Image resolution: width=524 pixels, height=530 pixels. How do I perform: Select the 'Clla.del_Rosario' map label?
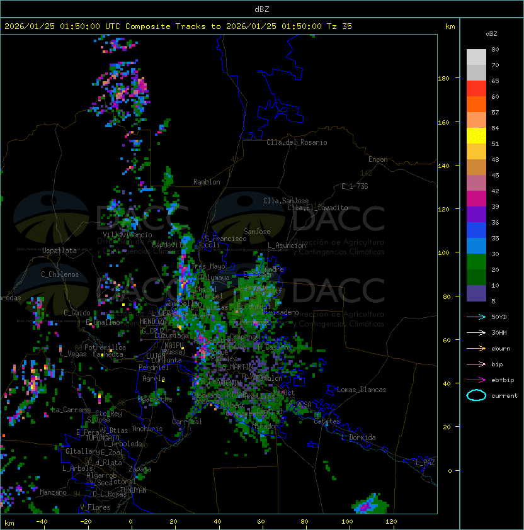(x=297, y=142)
